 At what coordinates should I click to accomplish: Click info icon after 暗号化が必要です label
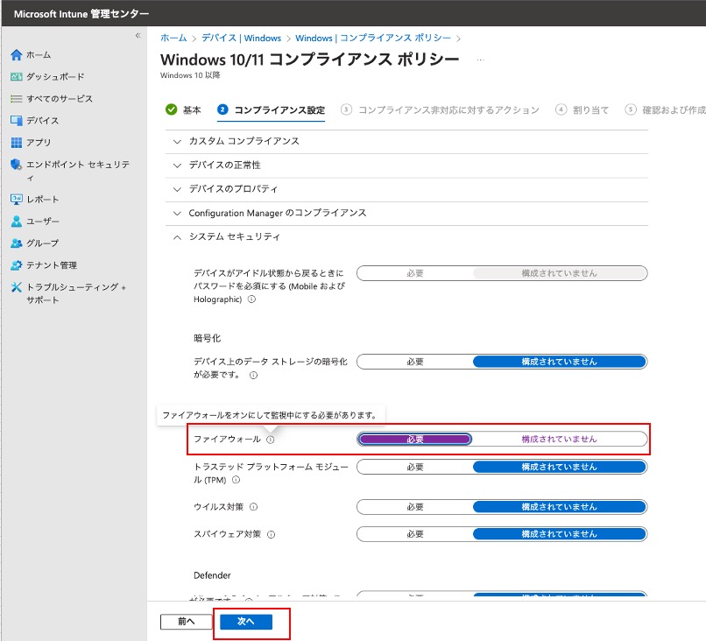(x=253, y=375)
